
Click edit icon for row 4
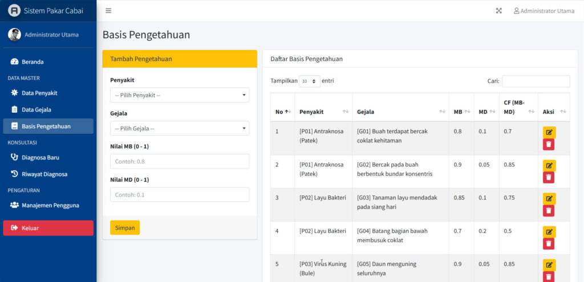click(549, 232)
